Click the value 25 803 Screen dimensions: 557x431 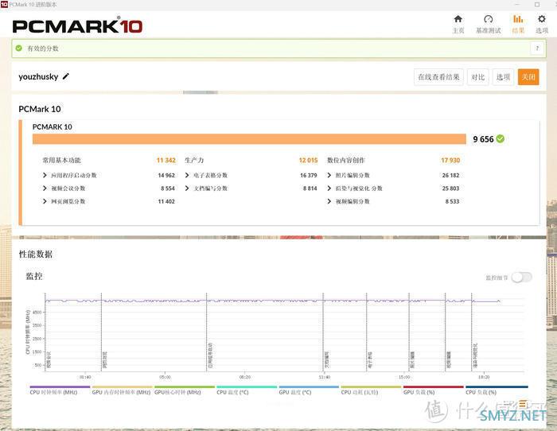(x=450, y=188)
